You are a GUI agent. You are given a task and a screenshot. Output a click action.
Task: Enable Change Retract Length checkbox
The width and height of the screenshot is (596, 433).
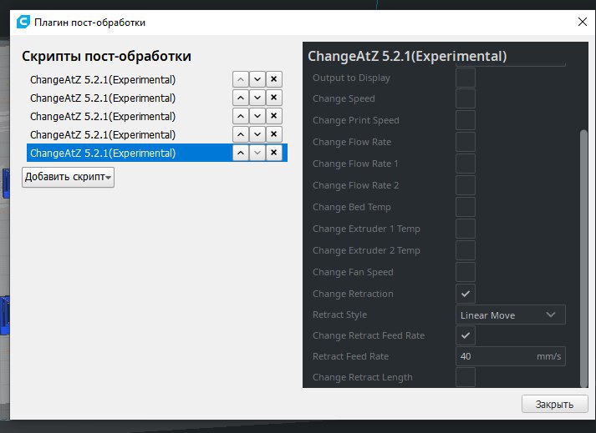(466, 377)
